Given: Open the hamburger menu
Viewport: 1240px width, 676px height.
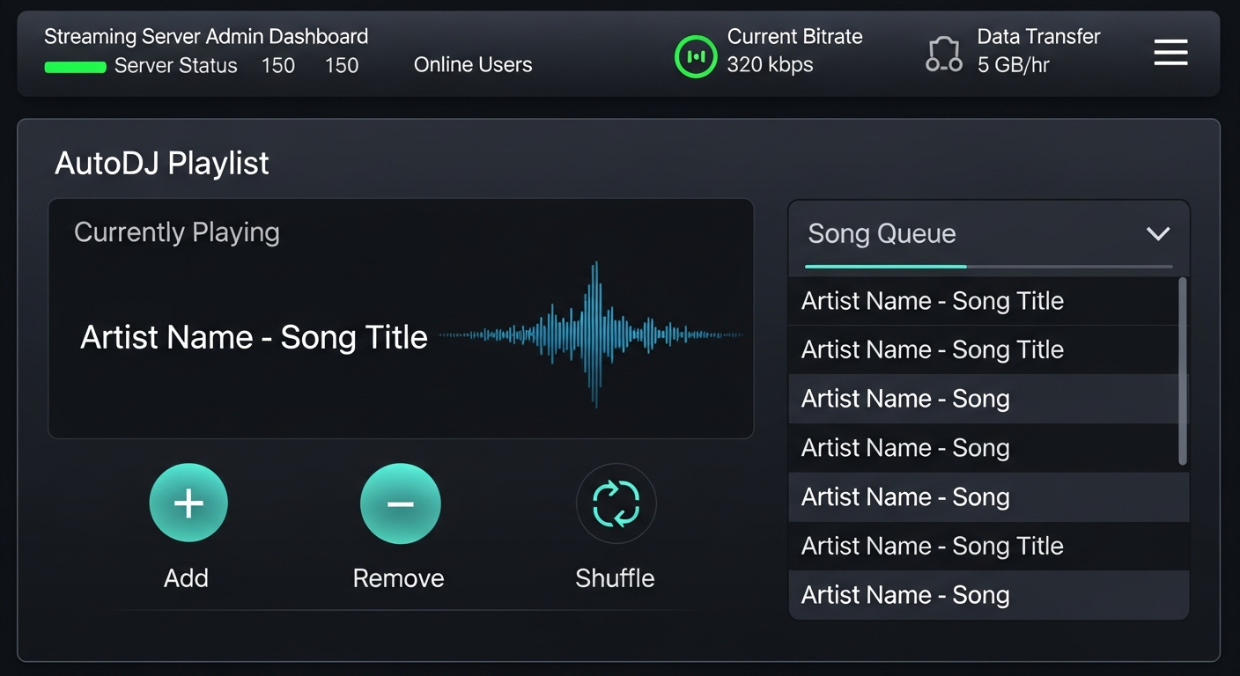Looking at the screenshot, I should 1170,53.
